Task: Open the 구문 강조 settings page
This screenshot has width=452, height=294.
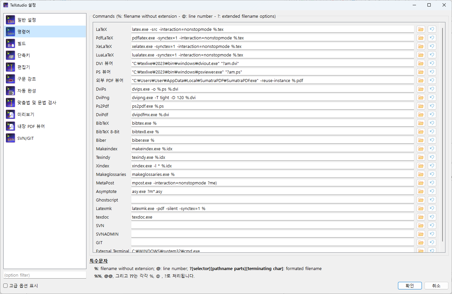Action: 45,79
